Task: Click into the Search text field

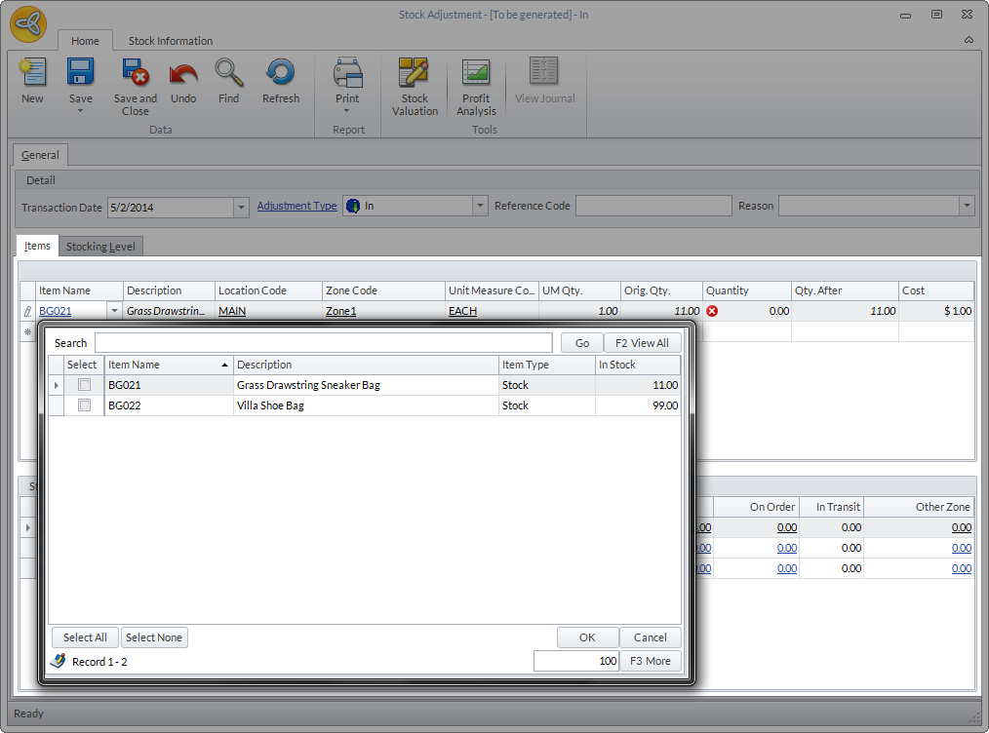Action: click(x=323, y=343)
